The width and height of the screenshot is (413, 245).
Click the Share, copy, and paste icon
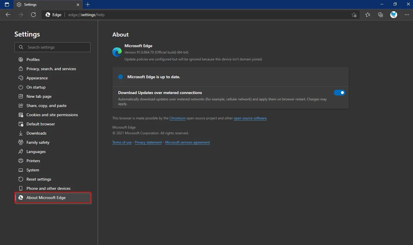(x=21, y=106)
